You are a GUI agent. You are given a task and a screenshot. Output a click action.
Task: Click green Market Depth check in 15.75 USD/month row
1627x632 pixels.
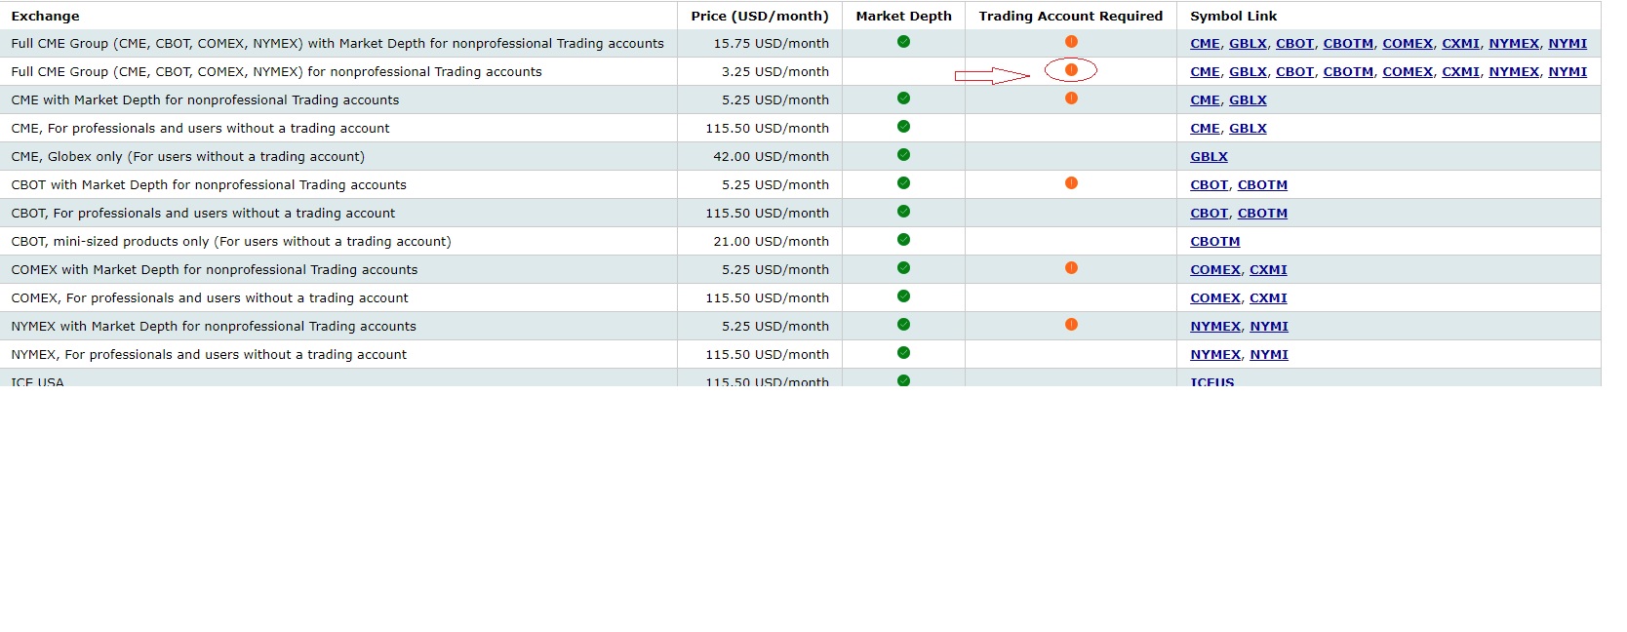click(x=903, y=42)
